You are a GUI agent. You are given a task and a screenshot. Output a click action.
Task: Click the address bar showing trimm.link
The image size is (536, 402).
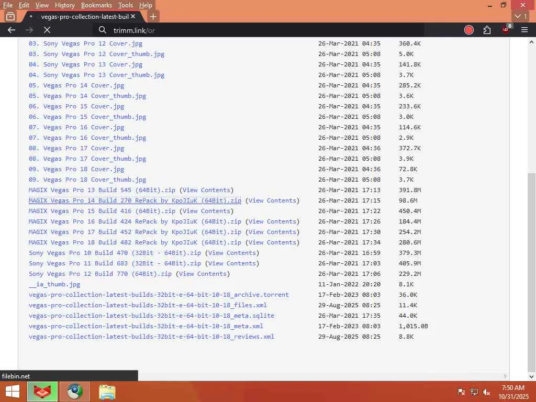(x=260, y=30)
